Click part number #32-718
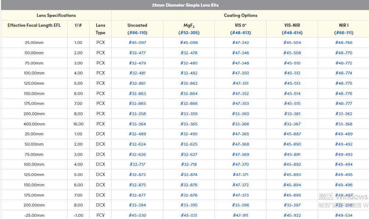This screenshot has height=219, width=369. [x=189, y=164]
